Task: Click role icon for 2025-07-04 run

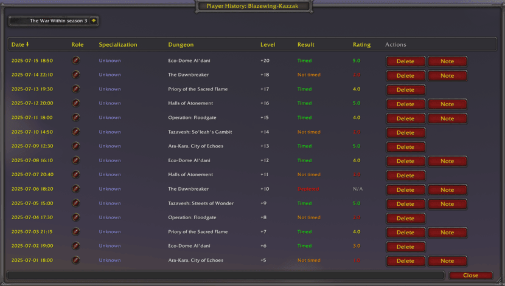Action: coord(75,217)
